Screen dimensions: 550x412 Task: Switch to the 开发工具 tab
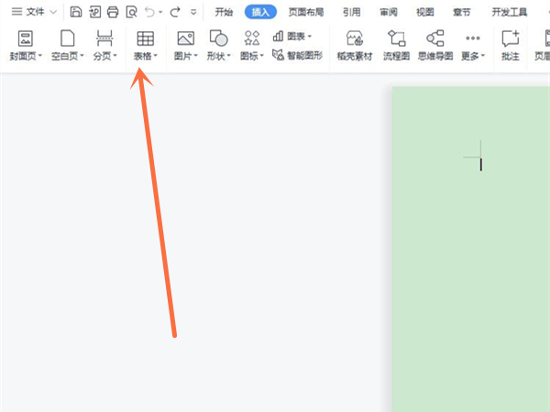point(510,12)
